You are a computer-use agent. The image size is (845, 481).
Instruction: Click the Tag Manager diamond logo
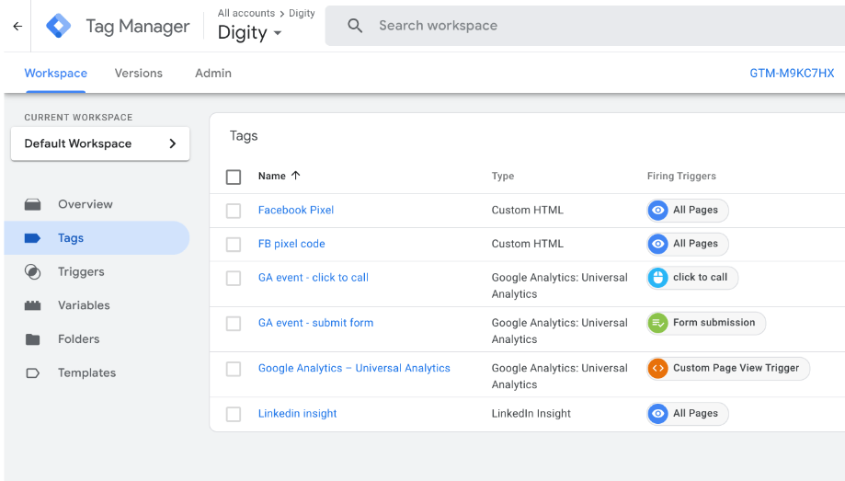(x=58, y=26)
